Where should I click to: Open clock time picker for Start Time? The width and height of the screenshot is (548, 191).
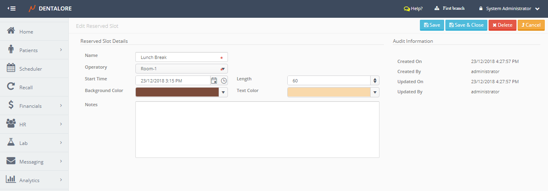point(224,81)
